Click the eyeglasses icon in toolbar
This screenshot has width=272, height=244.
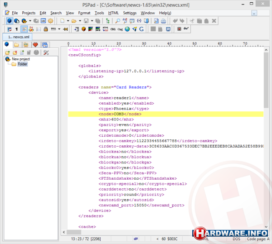tap(186, 29)
